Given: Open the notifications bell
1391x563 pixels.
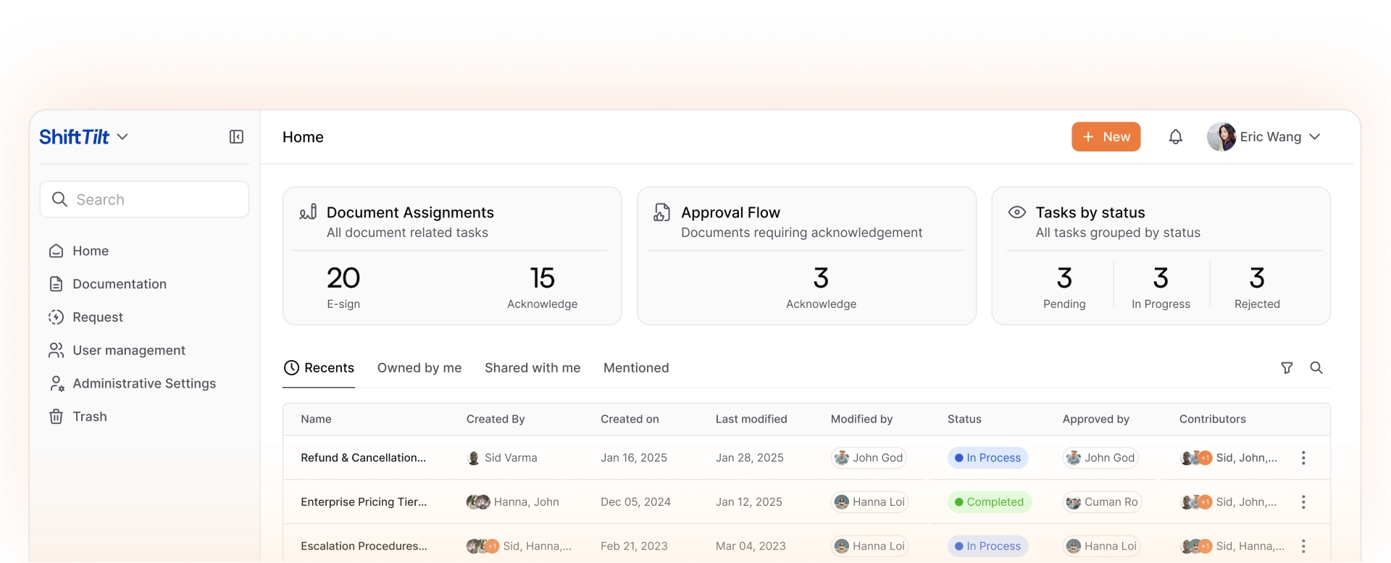Looking at the screenshot, I should click(x=1175, y=137).
